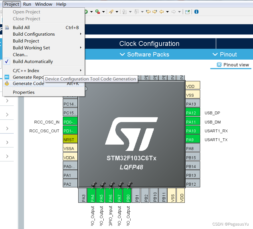Open the Project menu
The image size is (253, 229).
click(x=12, y=4)
